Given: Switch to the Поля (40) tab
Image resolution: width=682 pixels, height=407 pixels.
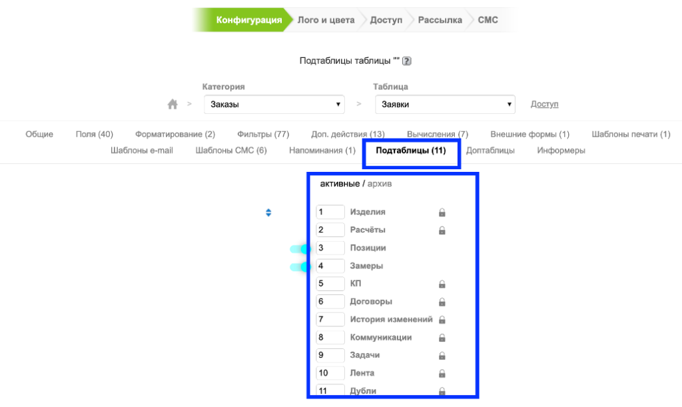Looking at the screenshot, I should pyautogui.click(x=94, y=135).
